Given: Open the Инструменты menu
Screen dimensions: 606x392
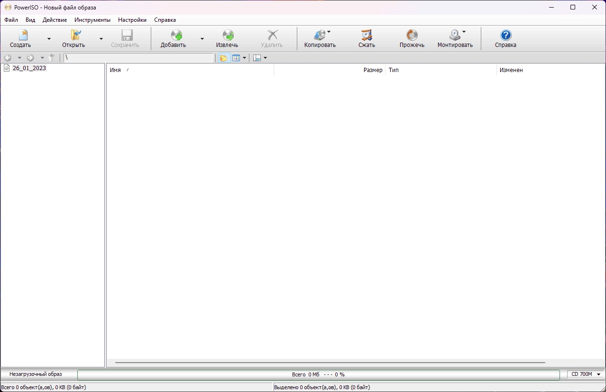Looking at the screenshot, I should pyautogui.click(x=92, y=20).
